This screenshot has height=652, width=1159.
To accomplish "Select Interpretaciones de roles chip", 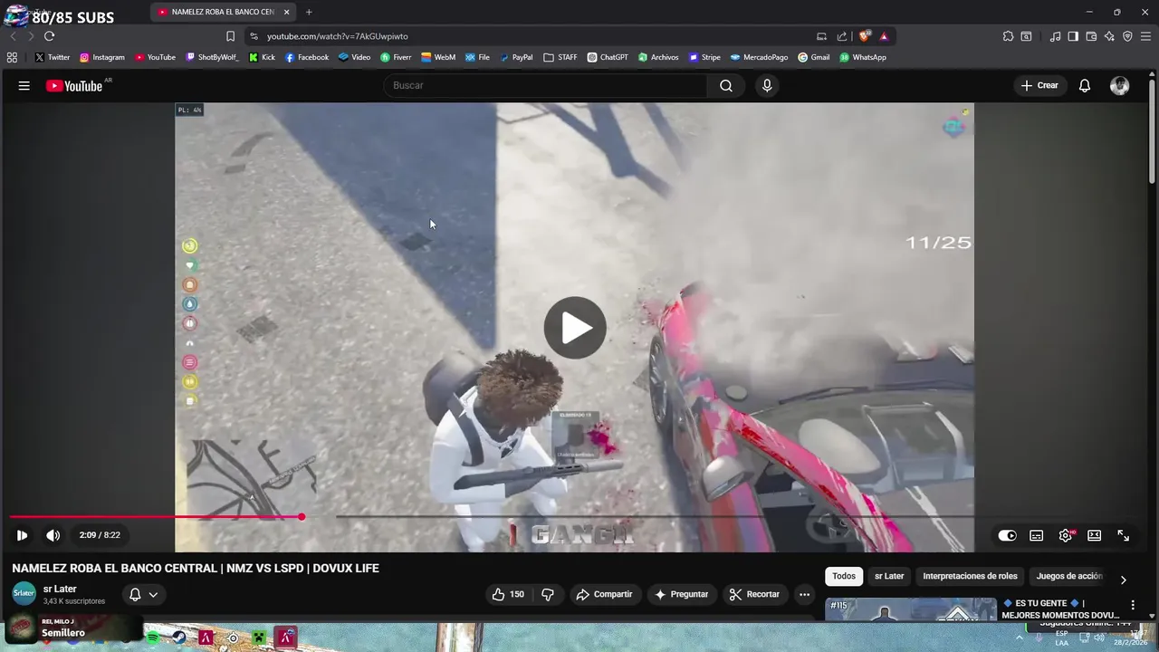I will click(970, 576).
